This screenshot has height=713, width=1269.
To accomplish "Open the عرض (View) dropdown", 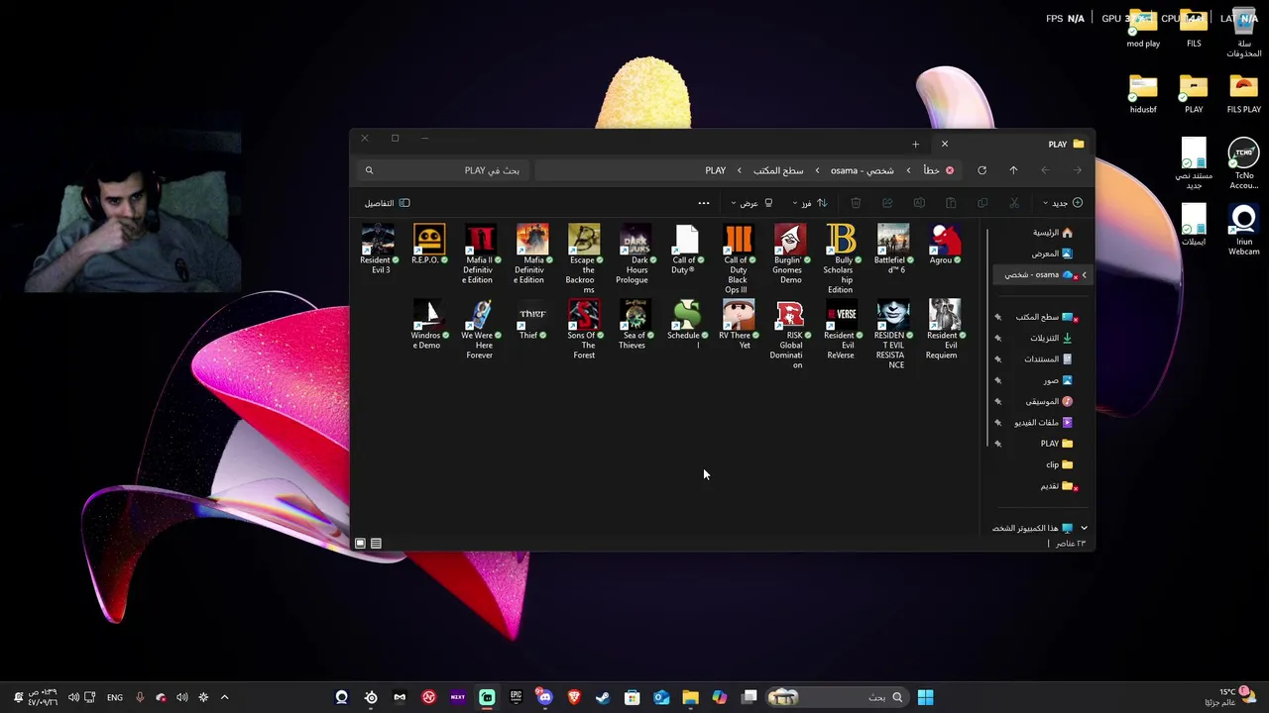I will 752,203.
